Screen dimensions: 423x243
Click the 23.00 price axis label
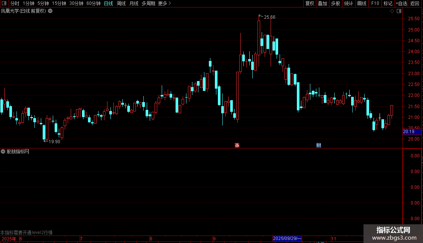pos(414,73)
